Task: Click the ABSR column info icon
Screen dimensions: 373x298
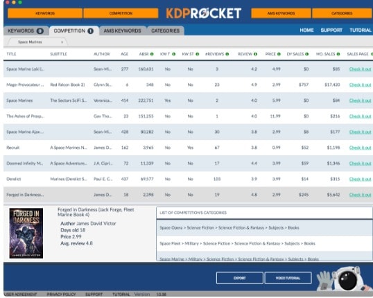Action: (x=152, y=54)
